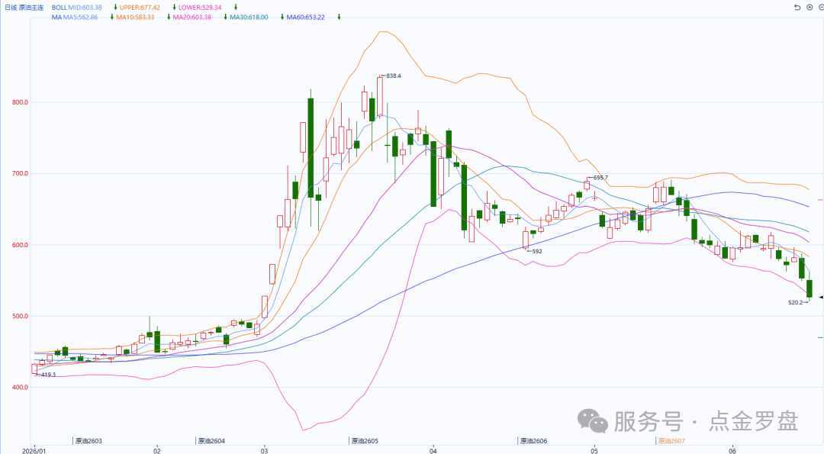Select the MA10:583.33 value
Image resolution: width=824 pixels, height=454 pixels.
[x=136, y=18]
